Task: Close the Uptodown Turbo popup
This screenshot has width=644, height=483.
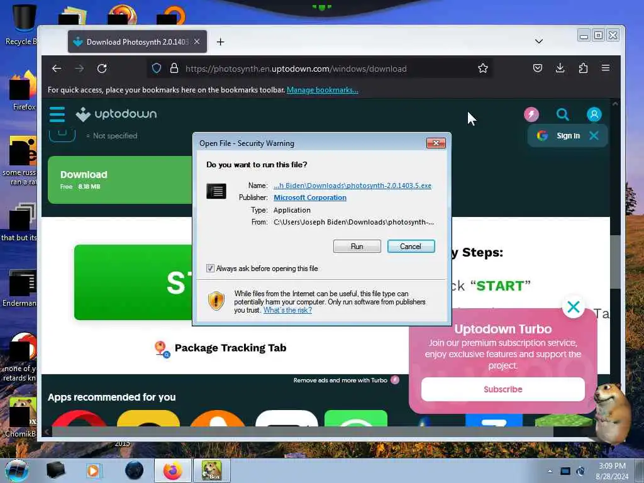Action: 574,306
